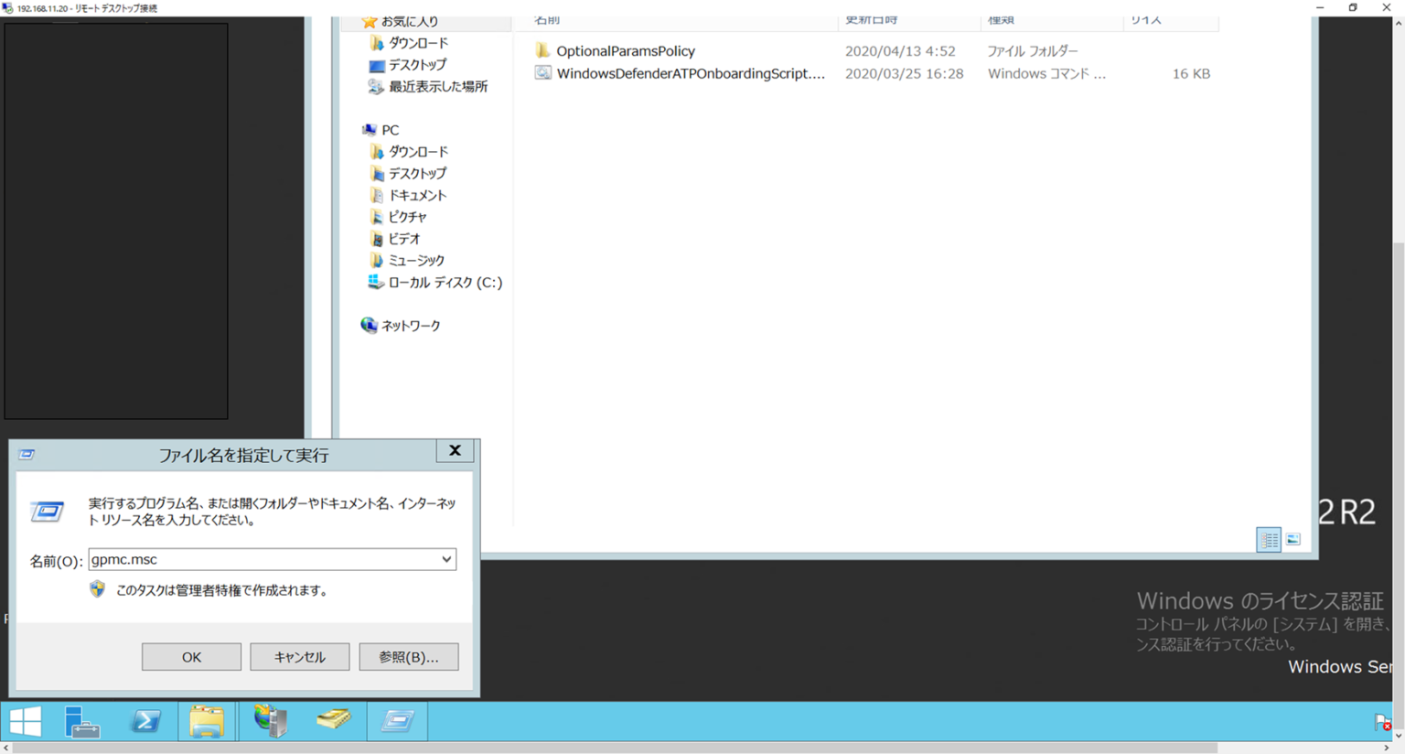
Task: Click OK to run gpmc.msc
Action: (191, 656)
